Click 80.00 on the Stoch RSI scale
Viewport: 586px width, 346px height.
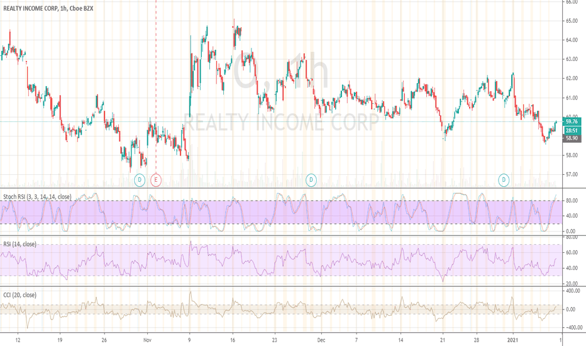(x=572, y=201)
